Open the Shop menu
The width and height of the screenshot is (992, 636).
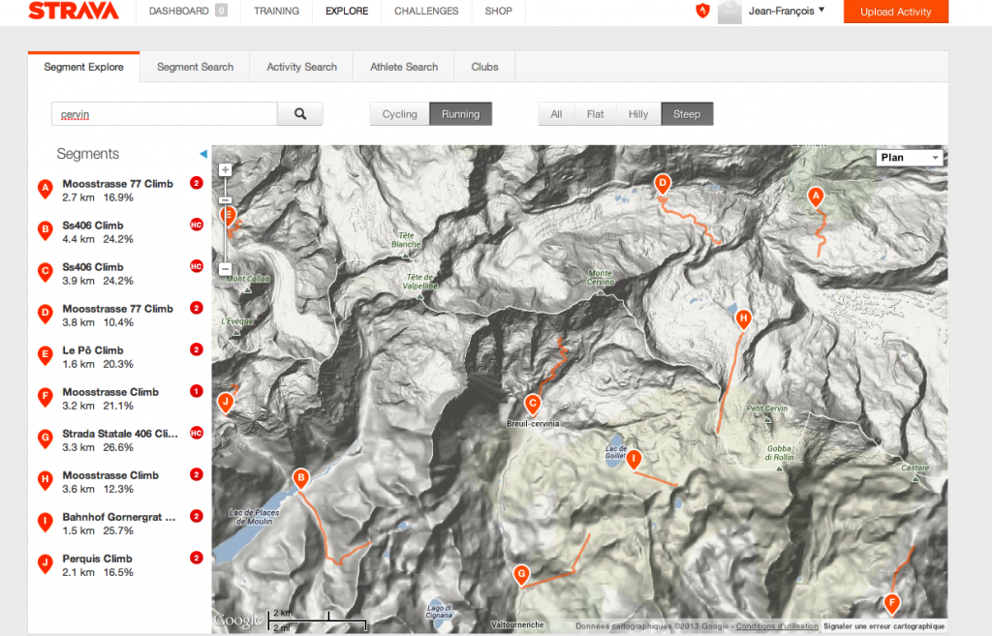pos(499,11)
